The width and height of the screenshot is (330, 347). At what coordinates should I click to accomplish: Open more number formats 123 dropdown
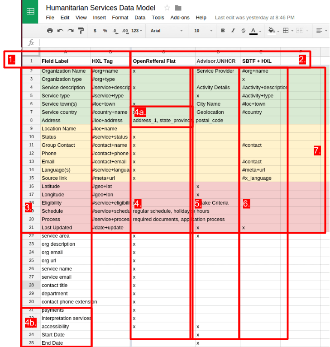click(136, 31)
